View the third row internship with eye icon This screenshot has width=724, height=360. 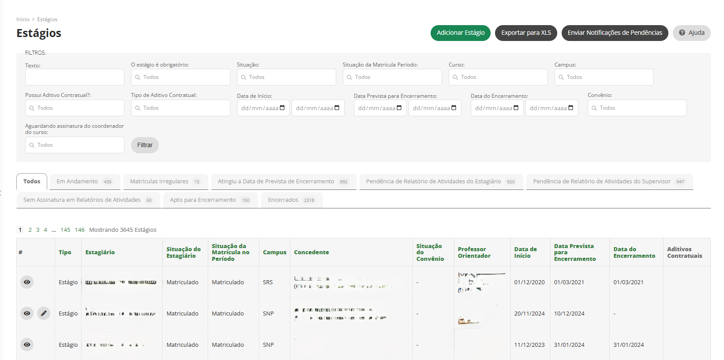coord(27,345)
